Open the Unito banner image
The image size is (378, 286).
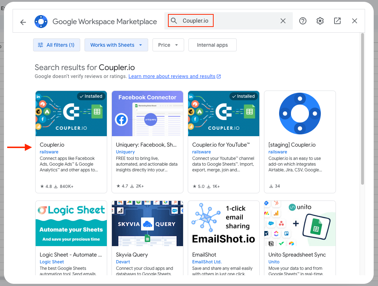(300, 223)
